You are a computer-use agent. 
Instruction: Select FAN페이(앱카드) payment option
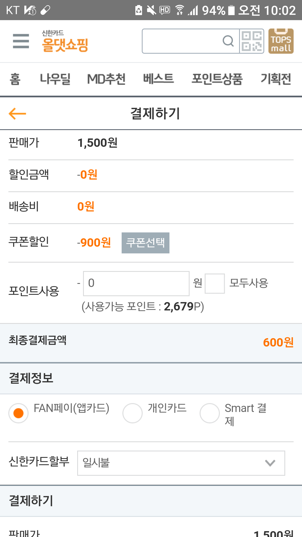coord(18,413)
